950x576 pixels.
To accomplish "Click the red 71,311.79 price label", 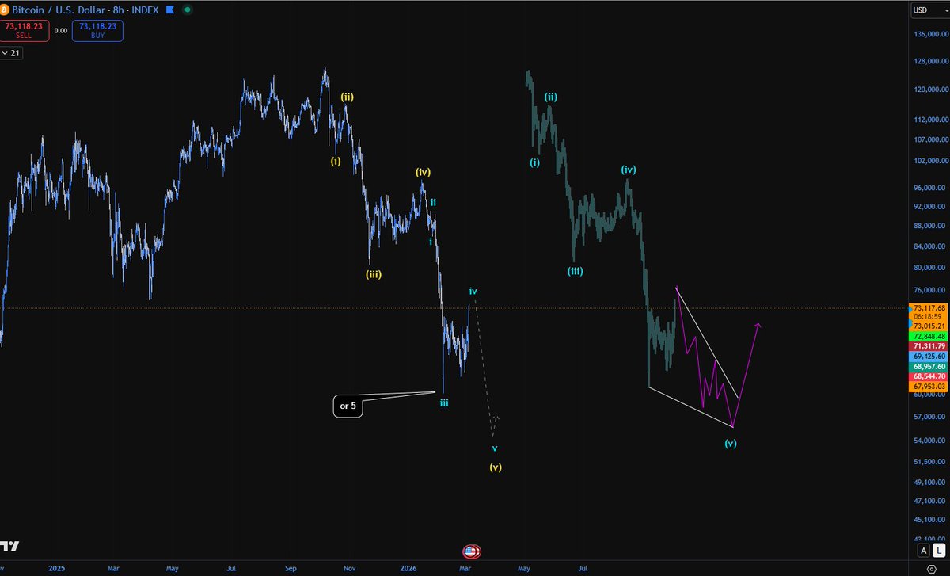I will (x=927, y=347).
